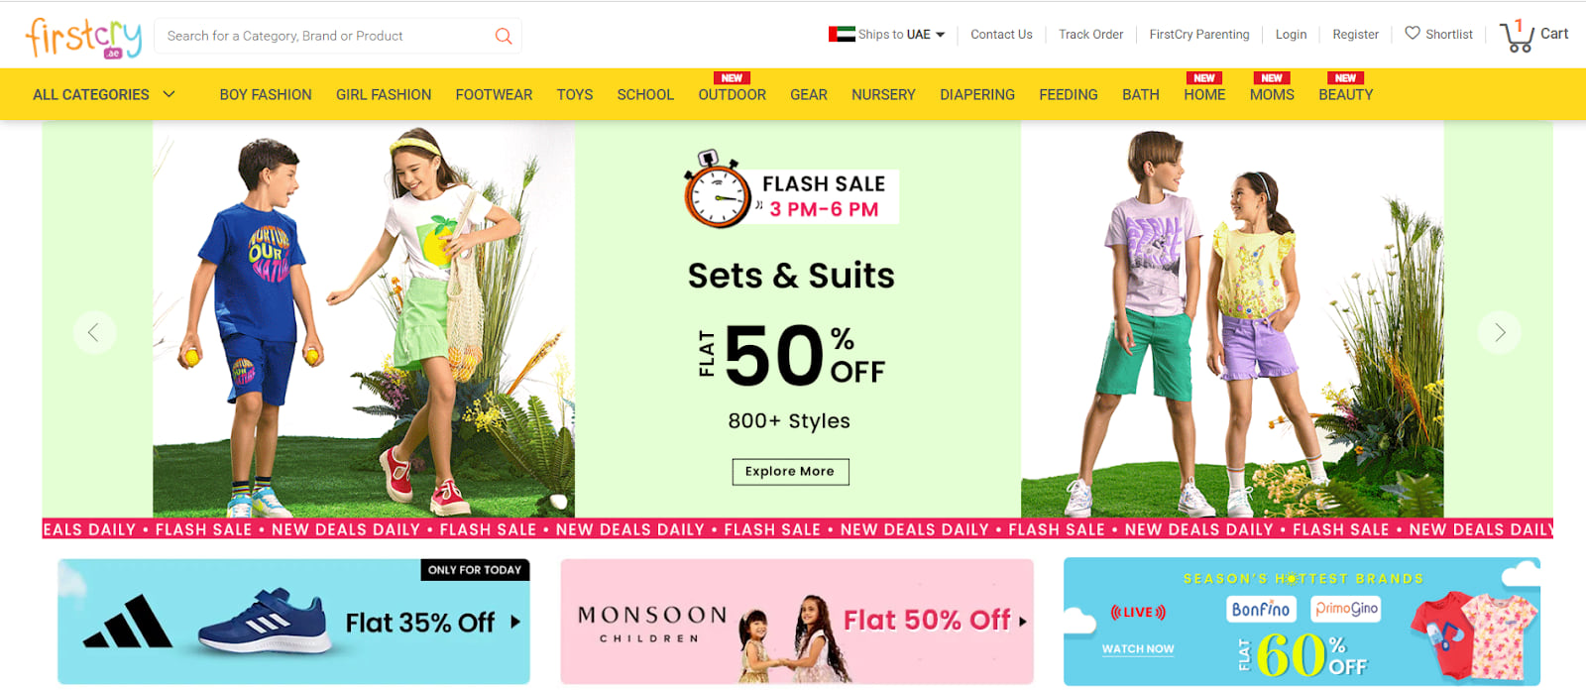Open the shopping cart icon
Screen dimensions: 1586x690
coord(1517,37)
